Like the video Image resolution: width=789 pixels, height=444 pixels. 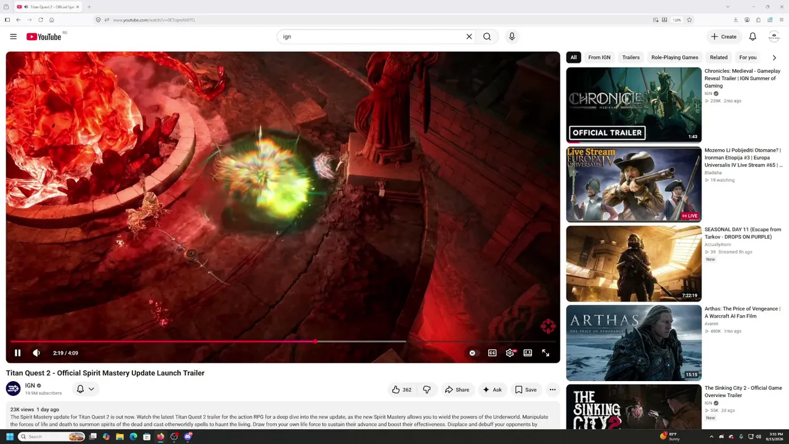click(x=401, y=390)
